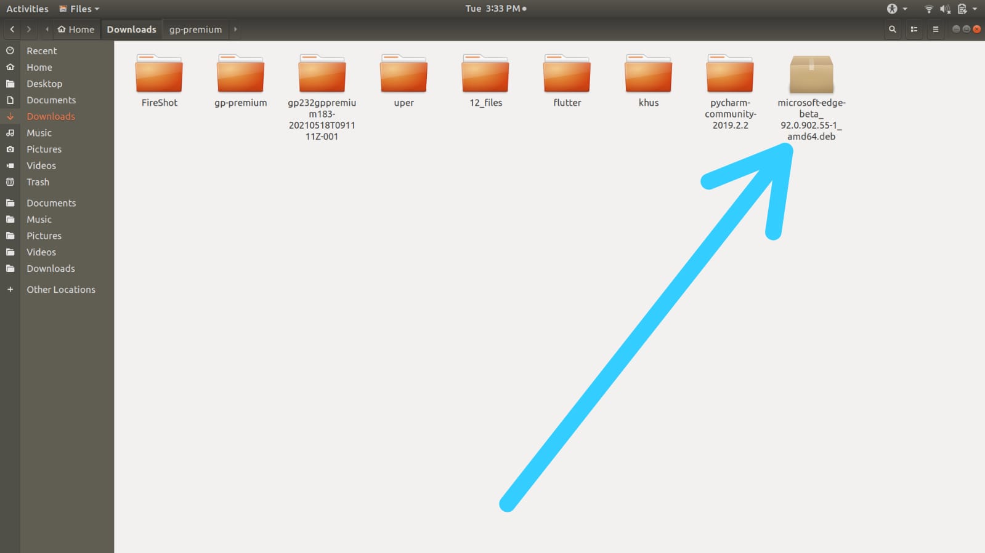
Task: Open Other Locations in the sidebar
Action: [57, 289]
